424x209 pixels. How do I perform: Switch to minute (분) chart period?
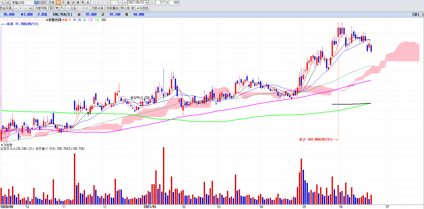point(78,3)
